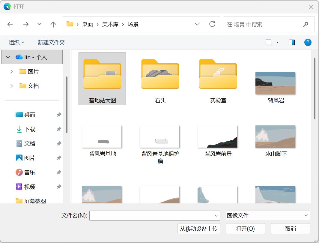
Task: Refresh the 场景 folder
Action: (x=212, y=24)
